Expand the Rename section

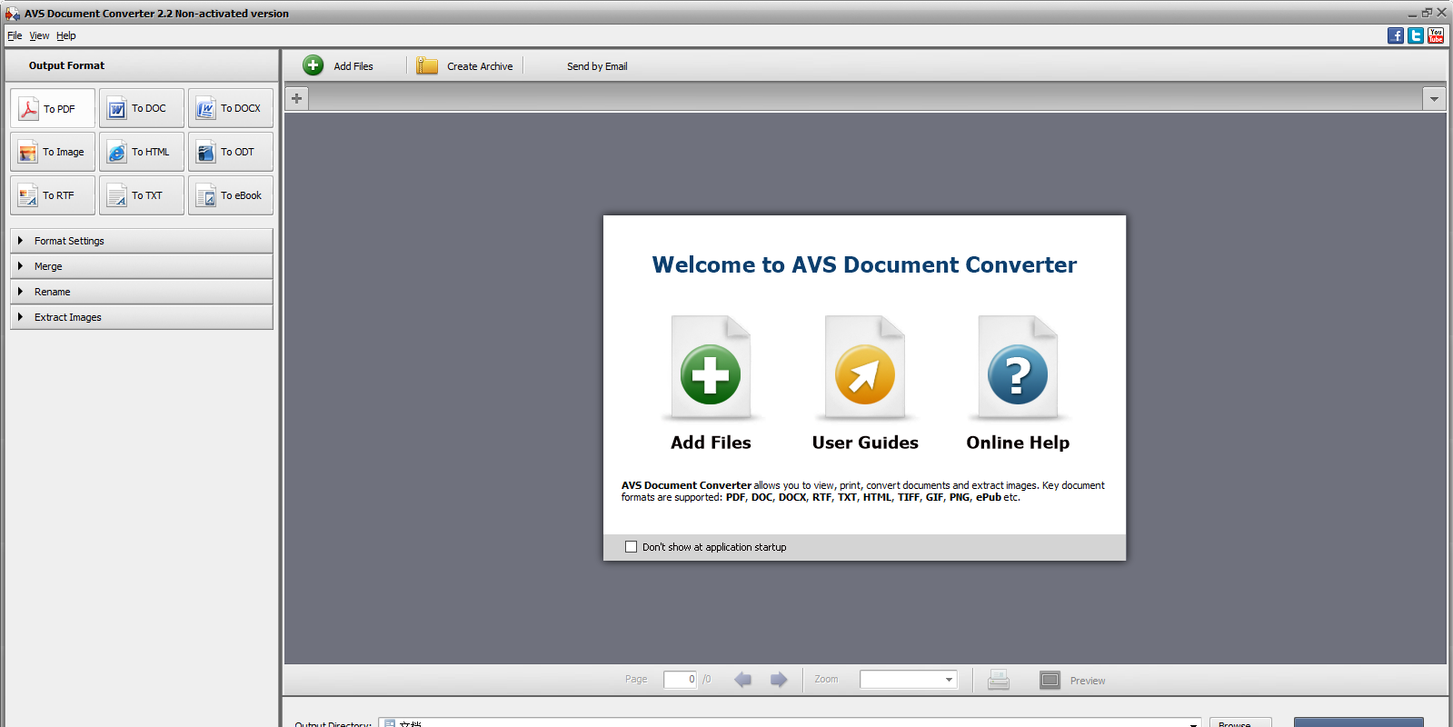[x=142, y=292]
